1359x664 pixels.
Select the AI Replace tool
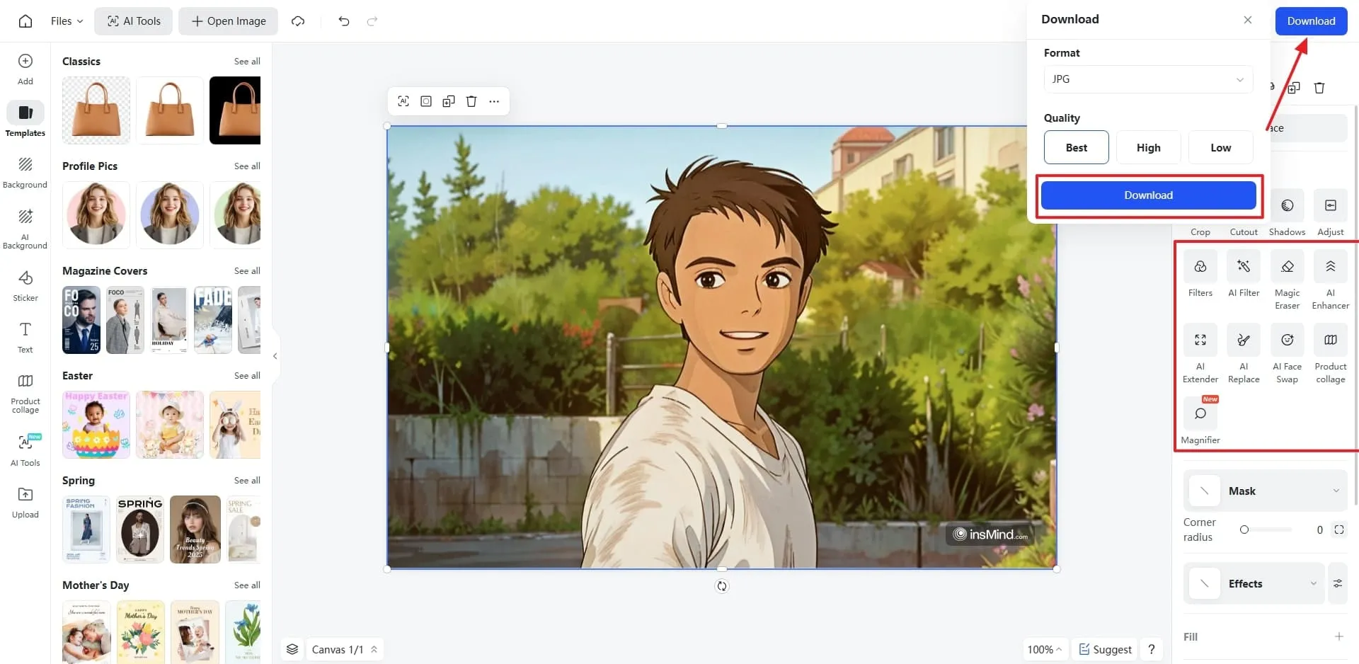1244,340
